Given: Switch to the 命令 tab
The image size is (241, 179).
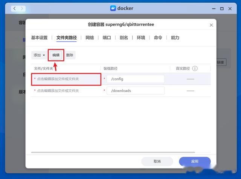Looking at the screenshot, I should 158,38.
